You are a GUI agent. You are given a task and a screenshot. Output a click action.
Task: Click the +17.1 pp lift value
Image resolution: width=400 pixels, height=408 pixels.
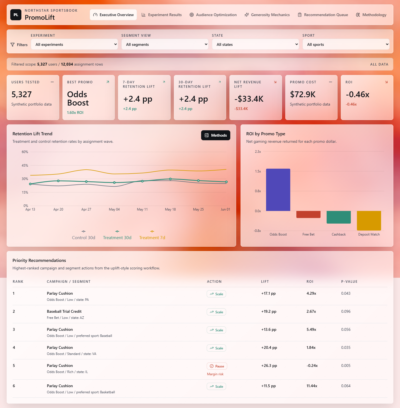(268, 293)
